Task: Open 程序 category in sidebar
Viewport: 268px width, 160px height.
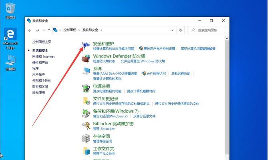Action: 35,68
